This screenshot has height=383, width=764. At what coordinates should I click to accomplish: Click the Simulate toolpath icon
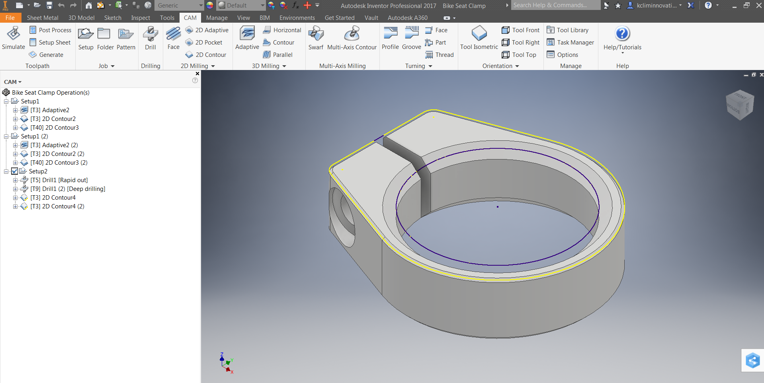[x=14, y=38]
